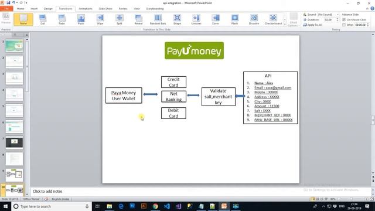Adjust the After time spinner arrows
The width and height of the screenshot is (375, 211).
coord(368,25)
